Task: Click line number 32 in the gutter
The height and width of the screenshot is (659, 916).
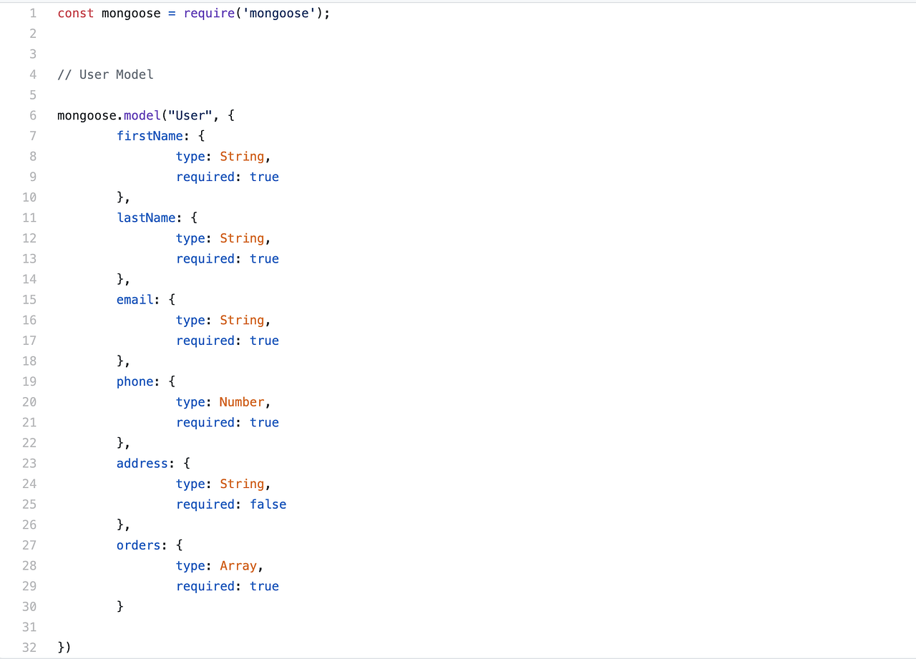Action: pyautogui.click(x=29, y=648)
